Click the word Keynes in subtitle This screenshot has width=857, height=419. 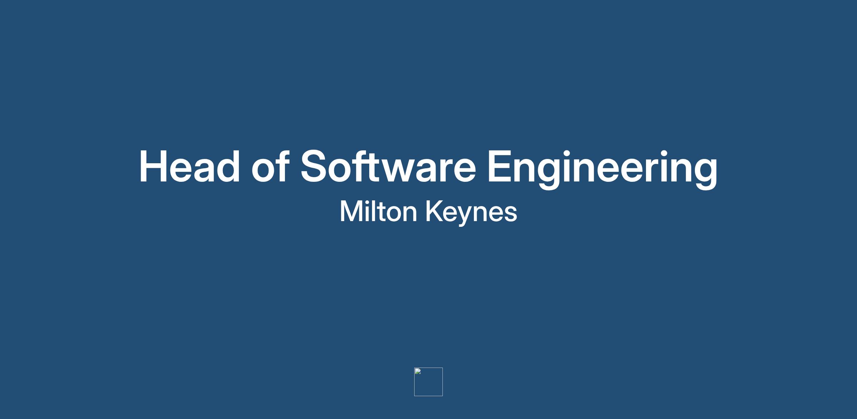(471, 211)
